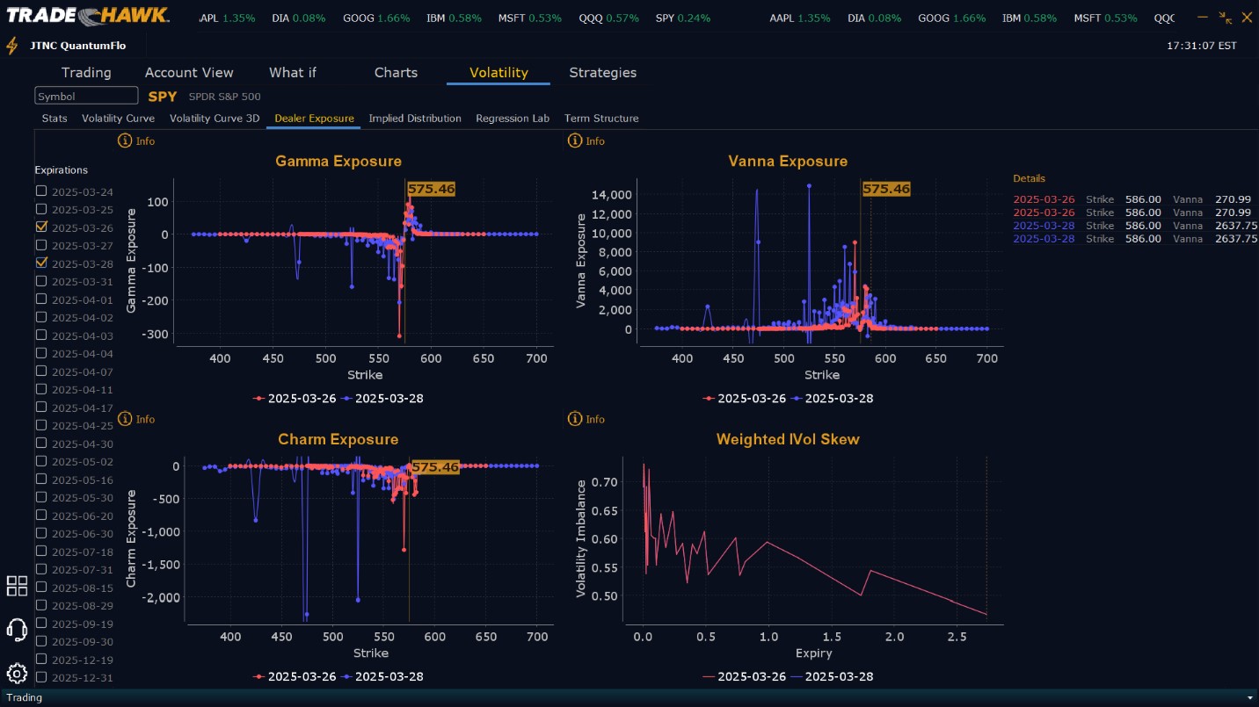Image resolution: width=1259 pixels, height=707 pixels.
Task: Check the 2025-05-16 expiration box
Action: click(x=41, y=480)
